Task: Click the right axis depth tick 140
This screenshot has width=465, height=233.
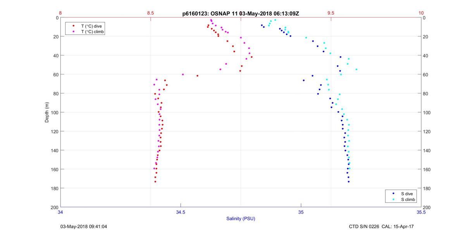Action: pyautogui.click(x=427, y=151)
